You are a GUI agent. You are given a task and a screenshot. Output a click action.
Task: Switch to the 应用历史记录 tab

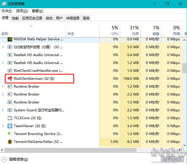[32, 18]
